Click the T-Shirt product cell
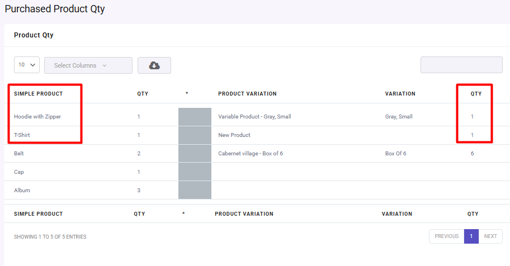 click(x=22, y=135)
